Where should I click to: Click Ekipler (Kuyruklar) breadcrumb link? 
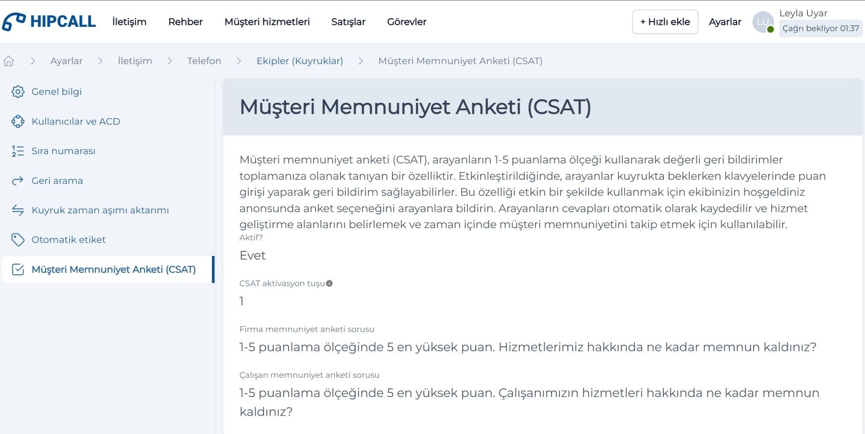(x=300, y=61)
